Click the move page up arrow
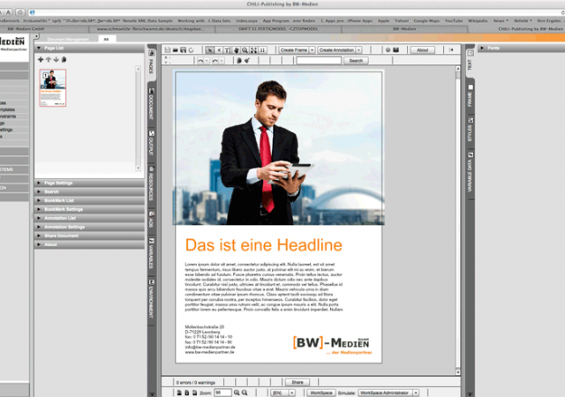 click(48, 59)
